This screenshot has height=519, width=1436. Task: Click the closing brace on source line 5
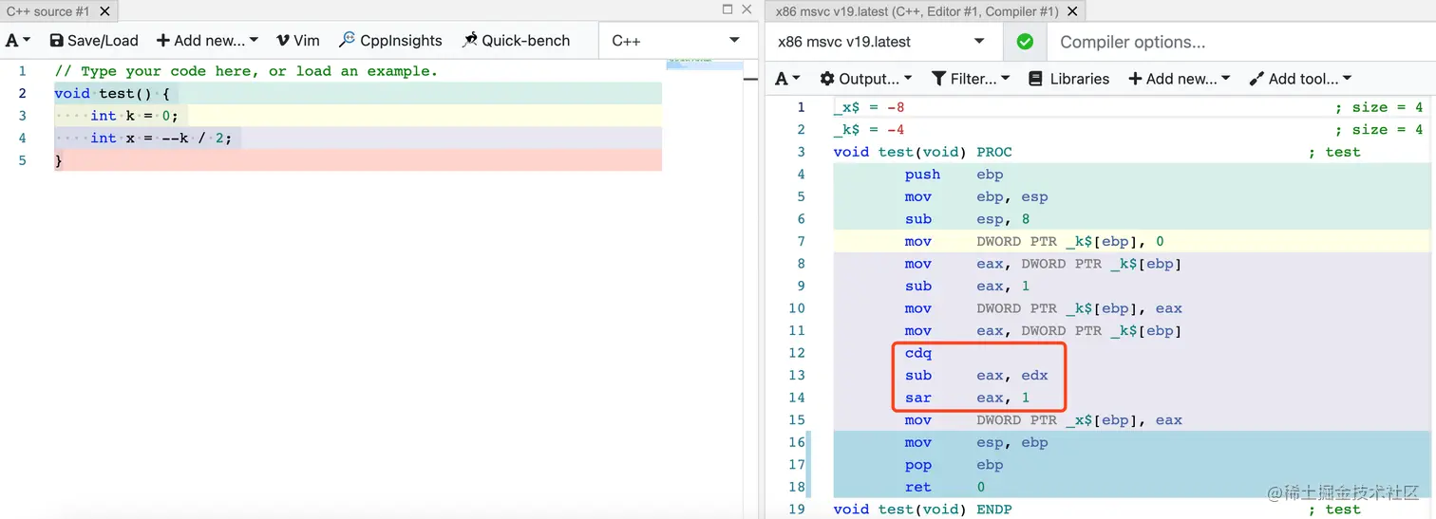pyautogui.click(x=58, y=160)
